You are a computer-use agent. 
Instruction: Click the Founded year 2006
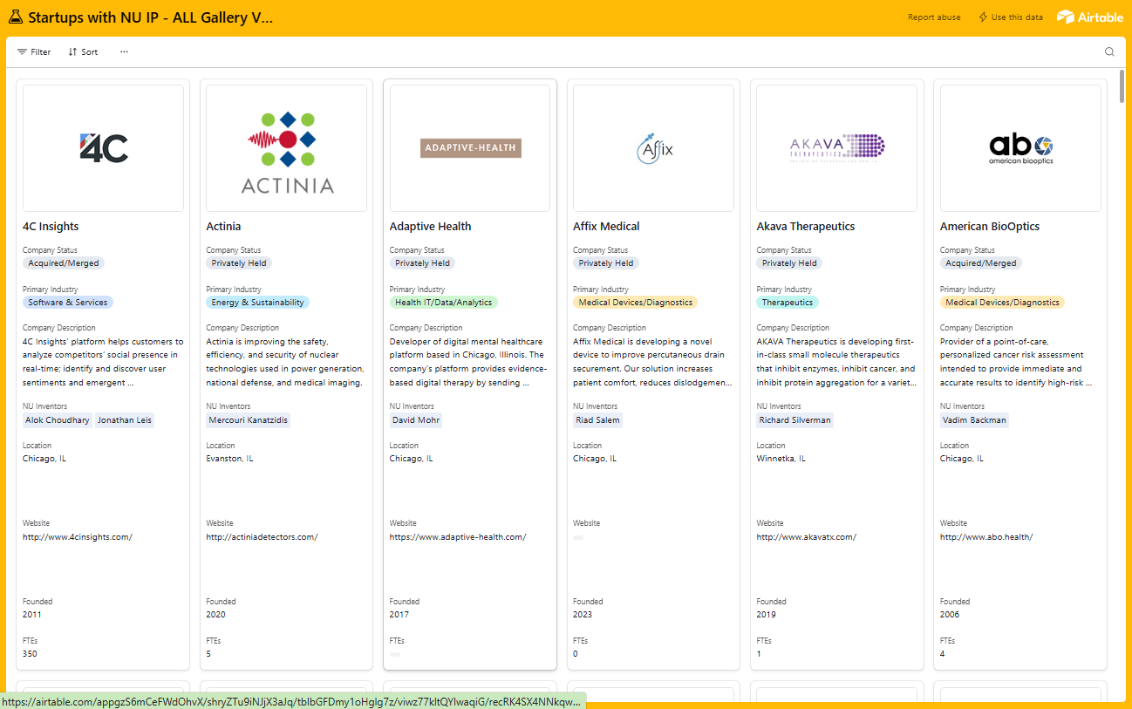(949, 615)
